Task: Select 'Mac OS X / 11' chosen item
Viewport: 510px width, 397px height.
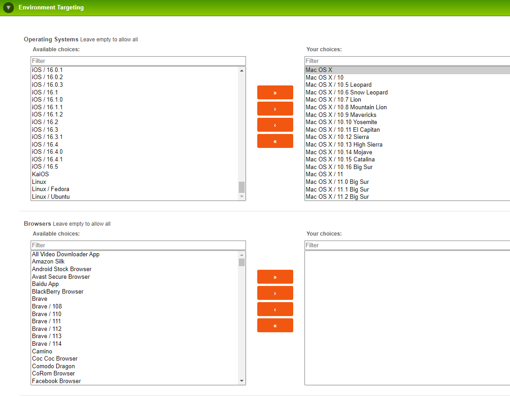Action: click(x=407, y=174)
